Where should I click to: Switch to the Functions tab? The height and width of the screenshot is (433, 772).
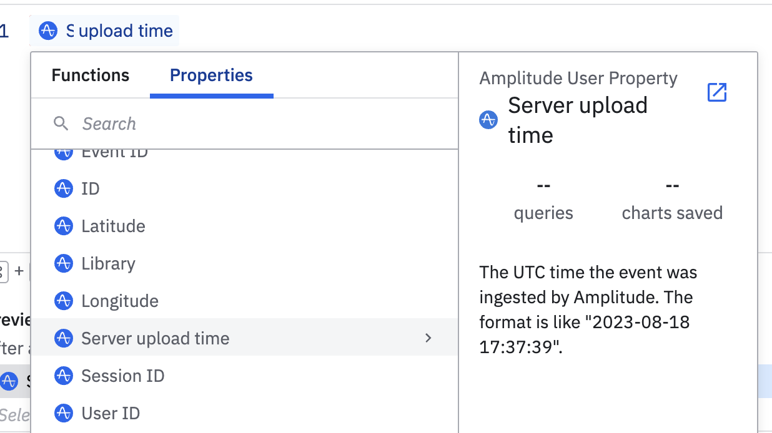[91, 75]
